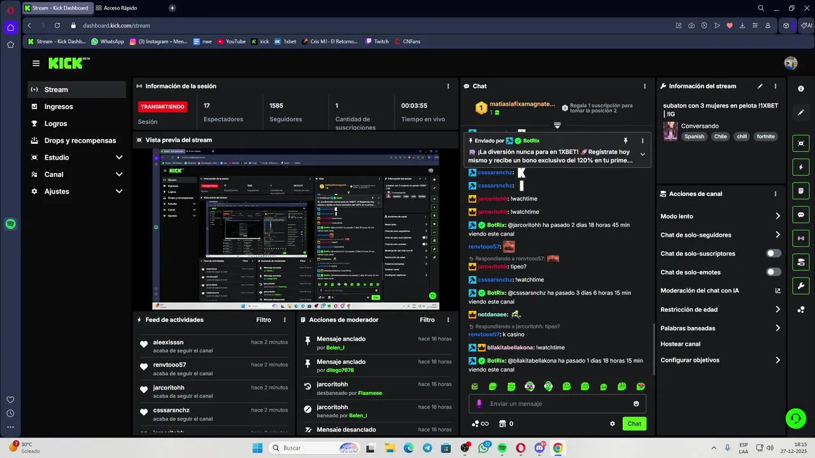Open Palabras baneadas options arrow
This screenshot has width=815, height=458.
777,328
